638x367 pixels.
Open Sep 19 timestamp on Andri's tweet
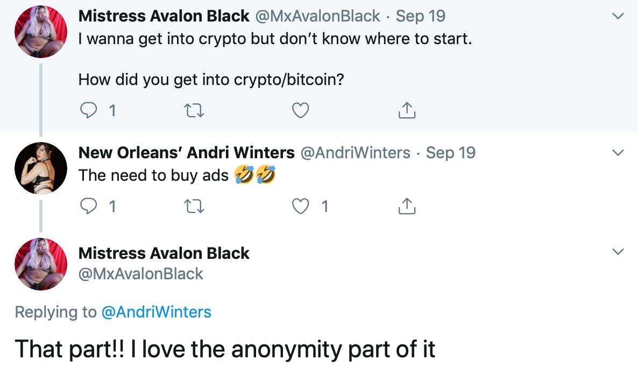(451, 153)
